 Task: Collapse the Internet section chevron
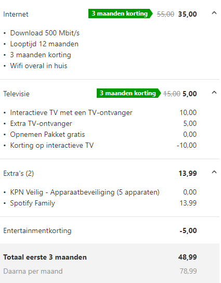pos(214,13)
